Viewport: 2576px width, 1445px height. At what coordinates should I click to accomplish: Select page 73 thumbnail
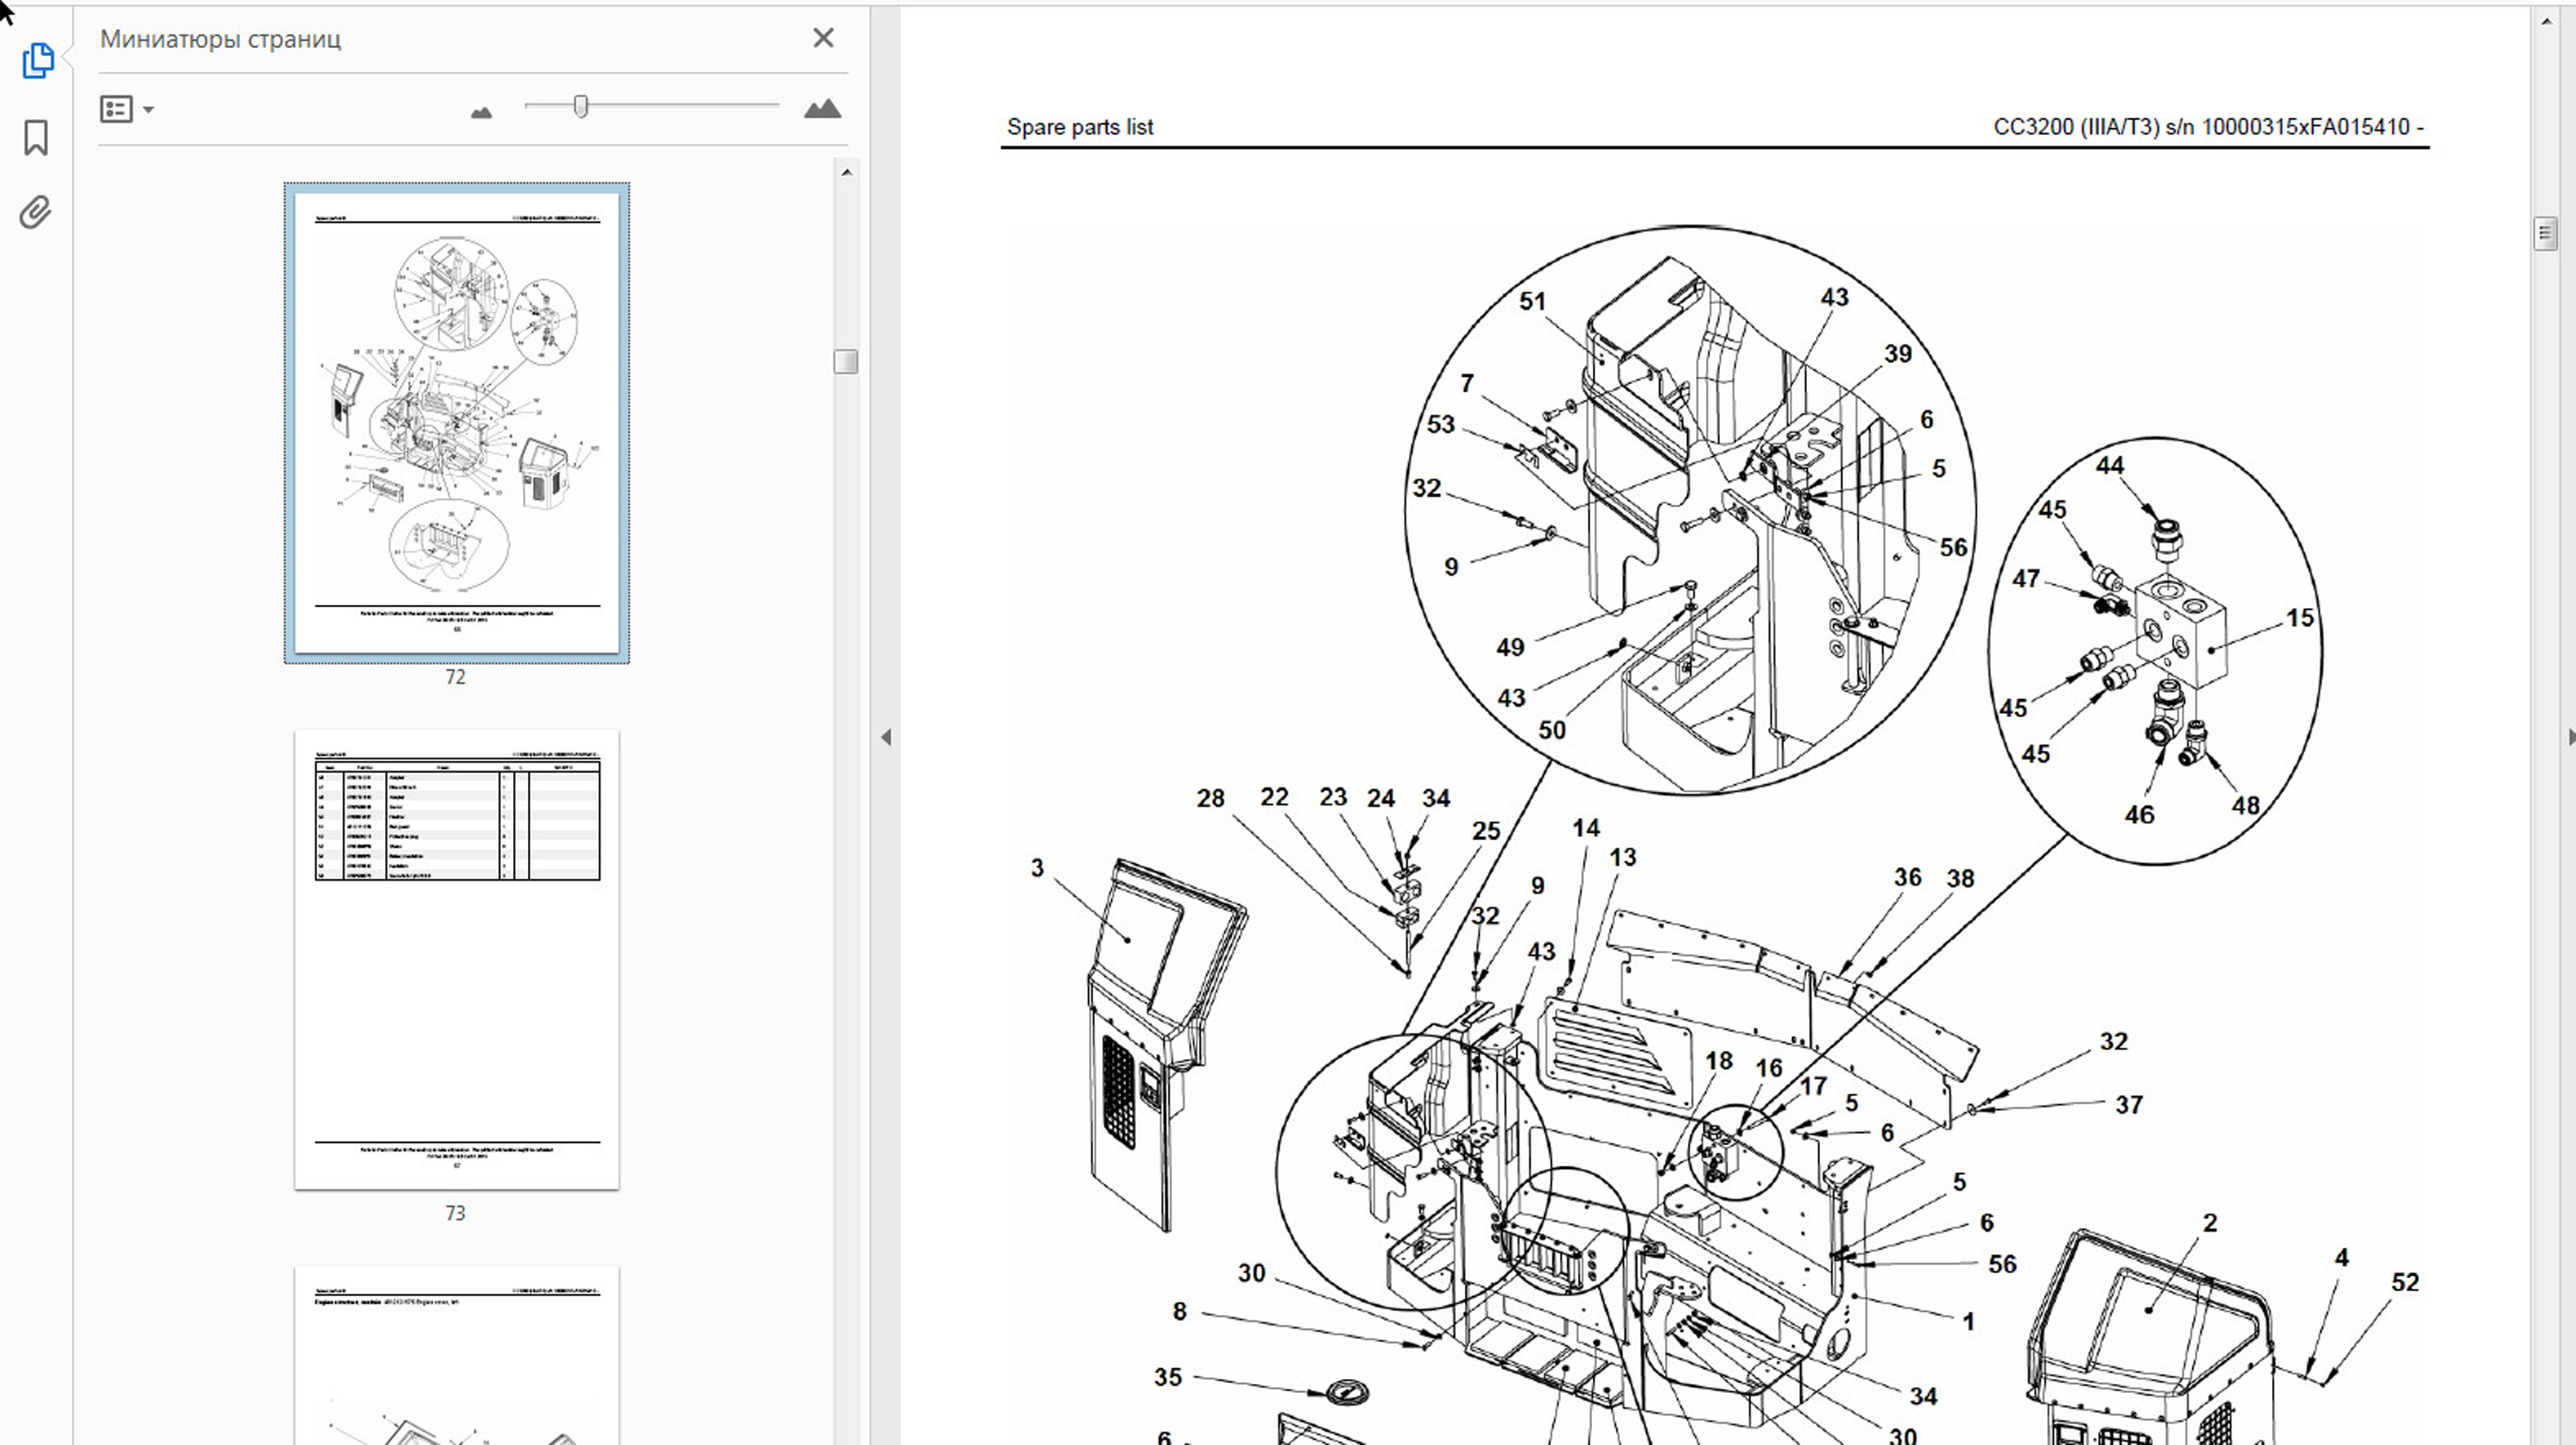coord(456,958)
